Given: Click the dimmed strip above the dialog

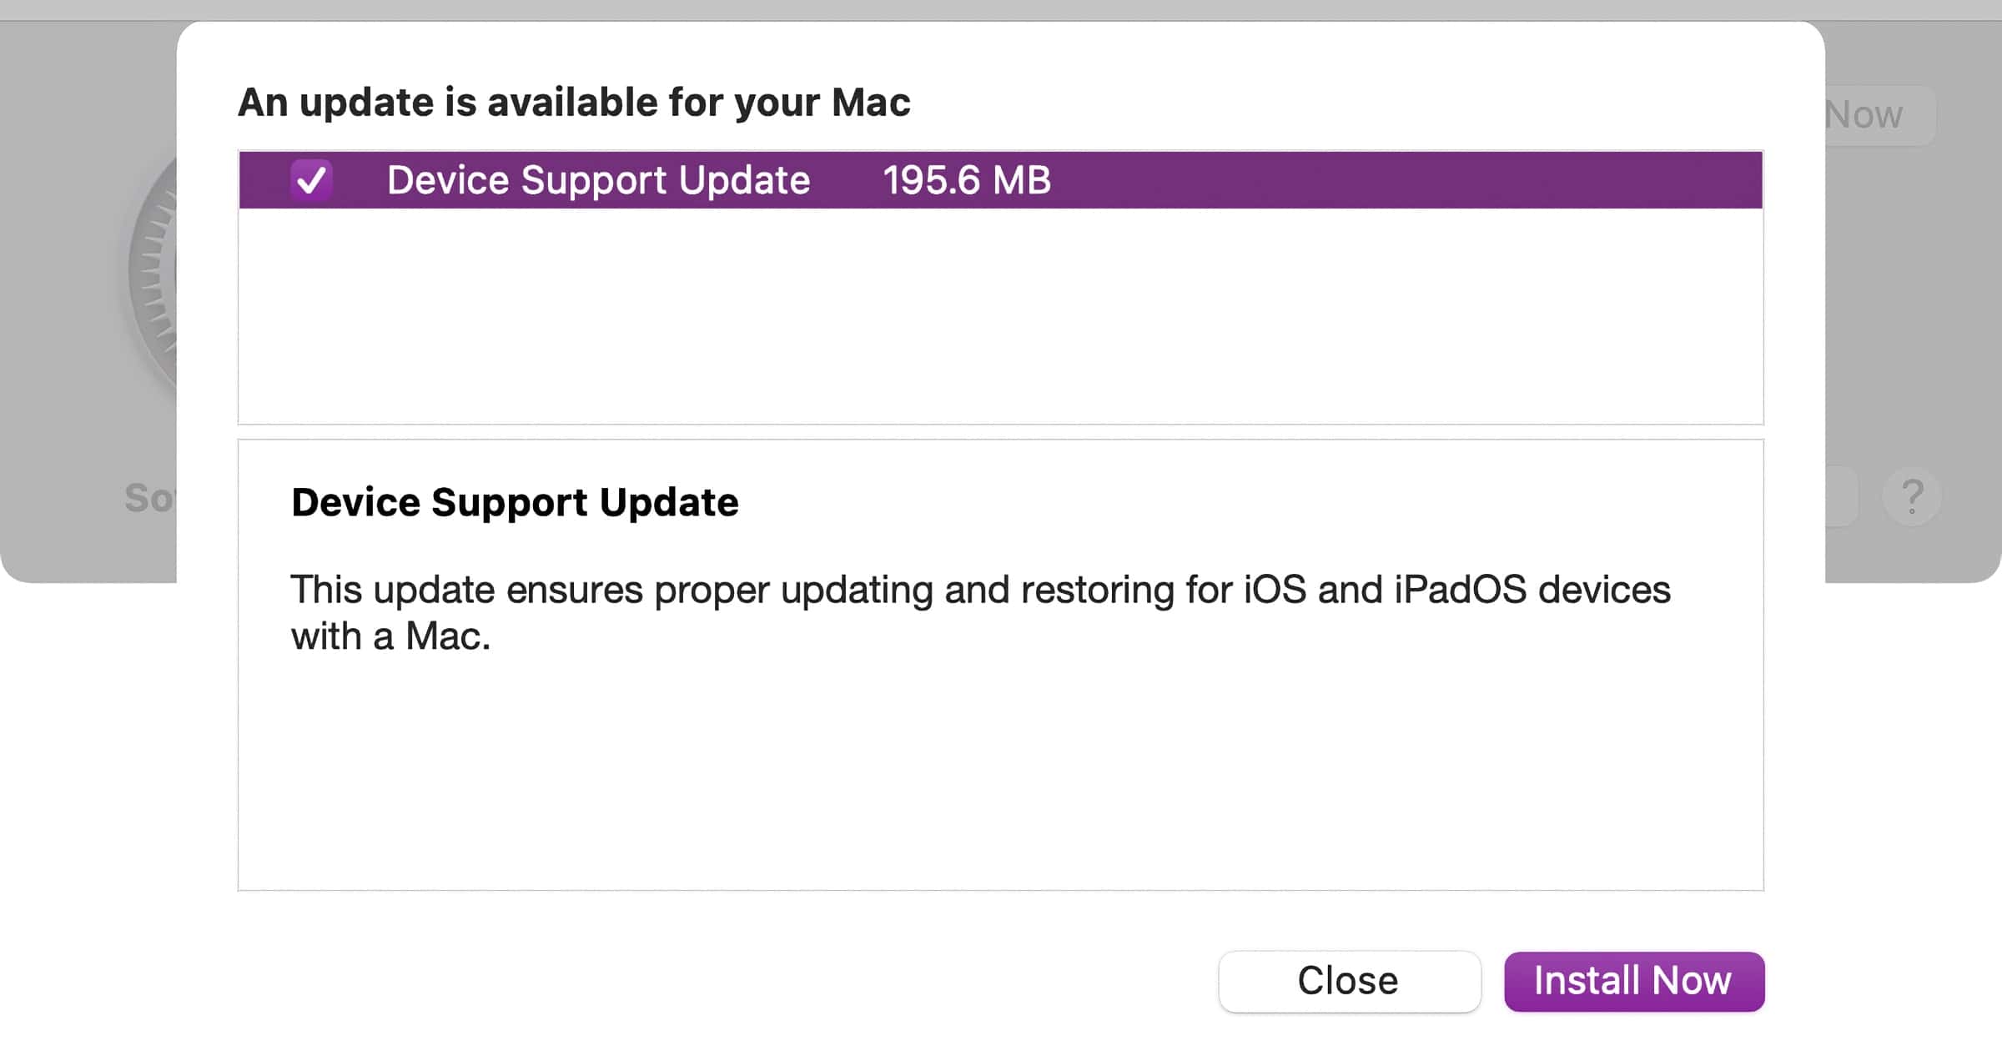Looking at the screenshot, I should tap(1001, 9).
